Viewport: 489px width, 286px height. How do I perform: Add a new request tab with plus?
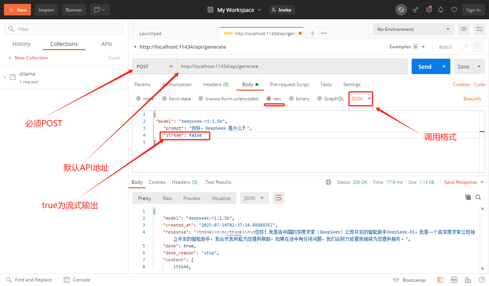[x=312, y=33]
